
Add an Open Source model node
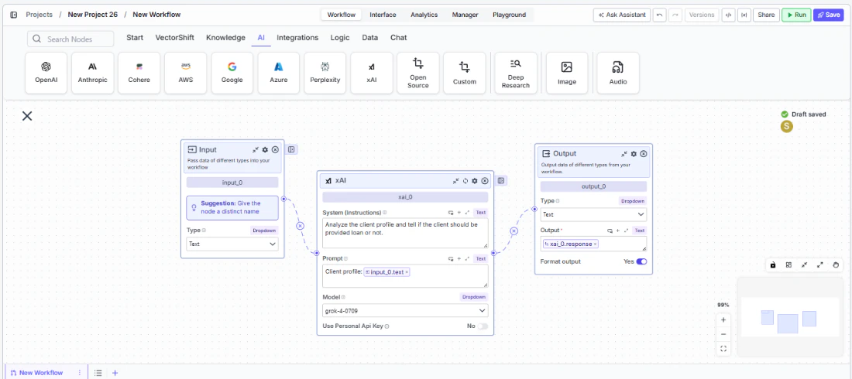pyautogui.click(x=417, y=73)
